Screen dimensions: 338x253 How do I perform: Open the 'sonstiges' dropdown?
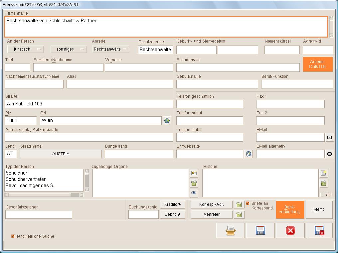(69, 49)
